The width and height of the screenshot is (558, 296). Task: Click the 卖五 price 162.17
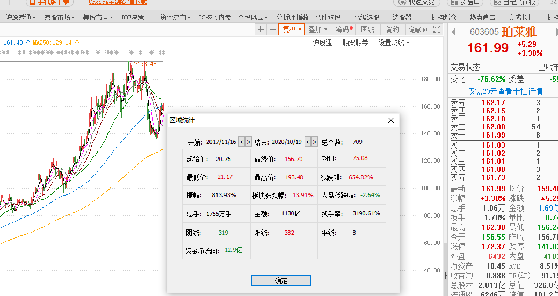tap(493, 103)
